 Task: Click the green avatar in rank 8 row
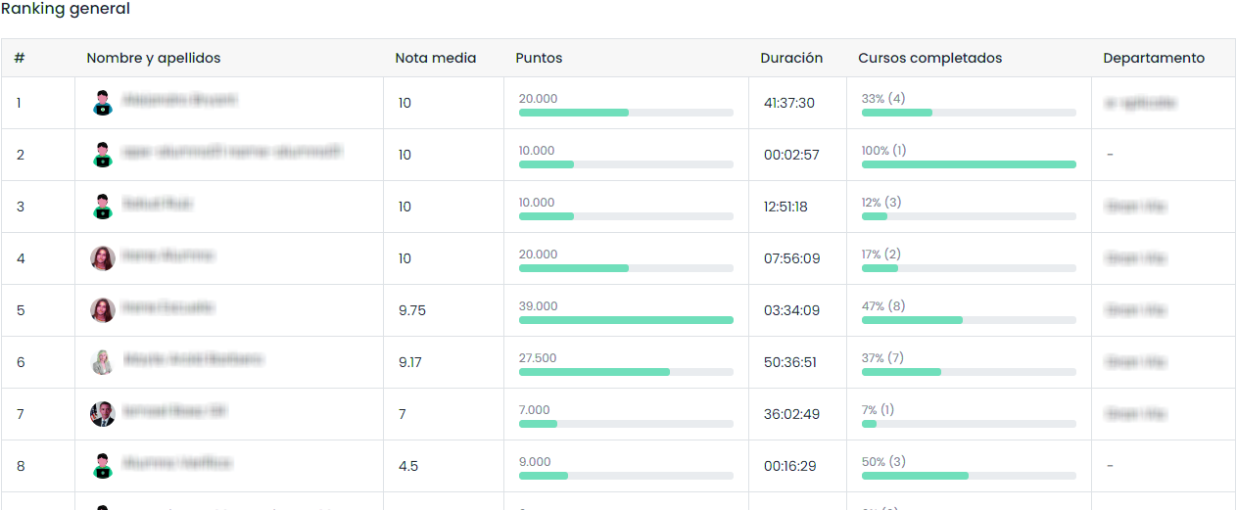point(103,466)
